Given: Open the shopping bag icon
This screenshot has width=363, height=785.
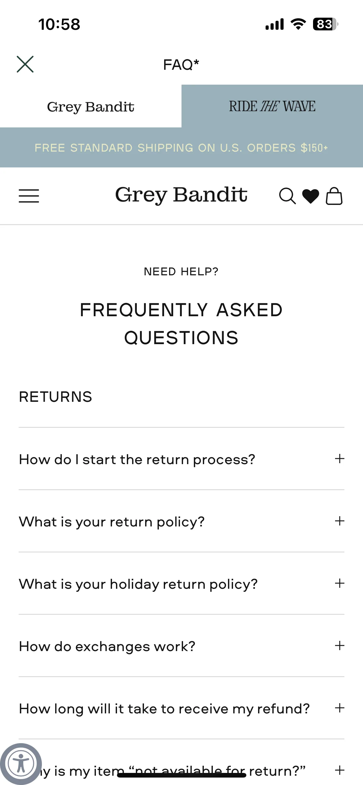Looking at the screenshot, I should 334,196.
